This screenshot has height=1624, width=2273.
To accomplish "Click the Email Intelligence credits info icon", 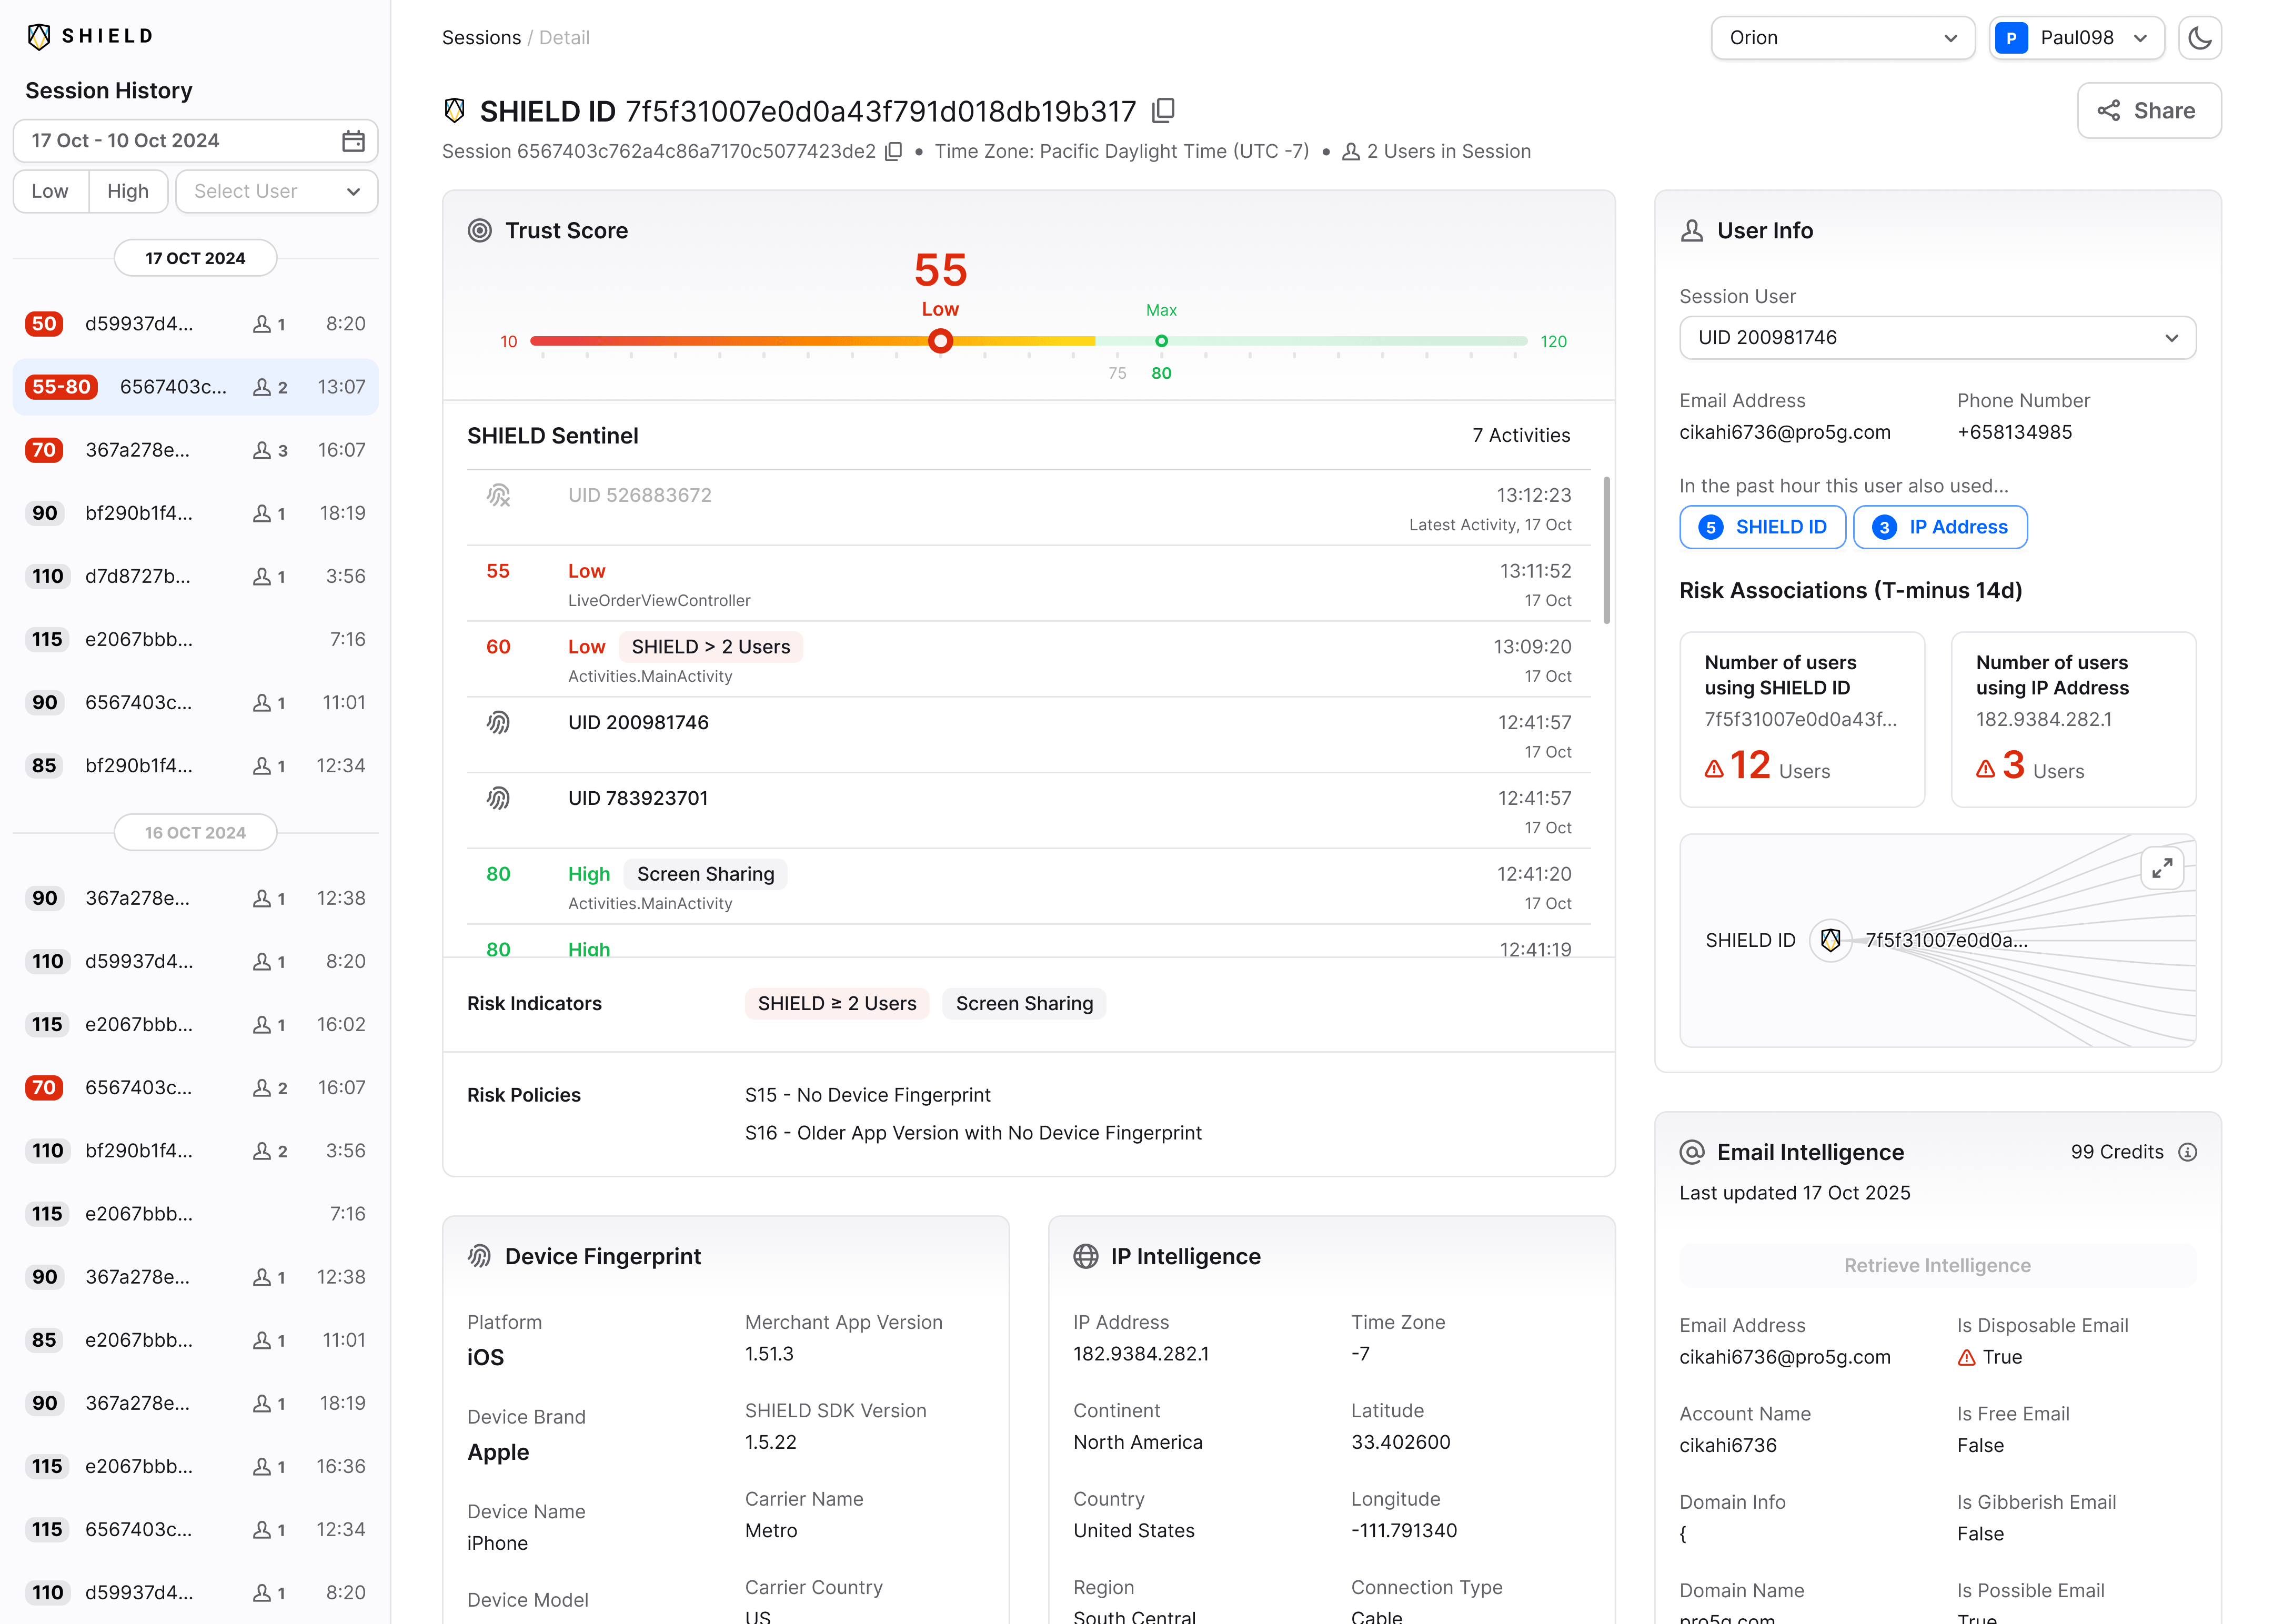I will click(2188, 1152).
